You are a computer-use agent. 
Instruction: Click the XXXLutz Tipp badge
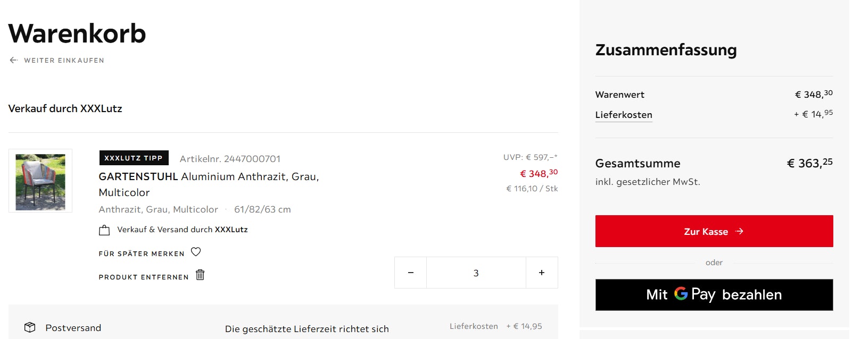[x=134, y=158]
